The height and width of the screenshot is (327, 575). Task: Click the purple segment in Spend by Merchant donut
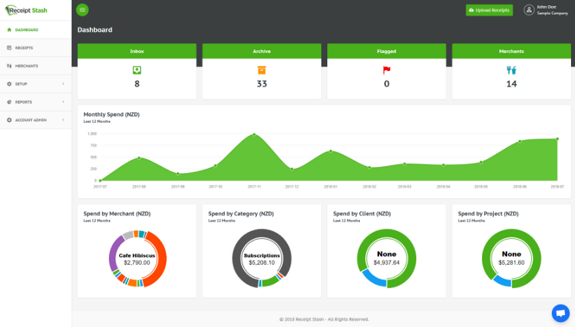pyautogui.click(x=113, y=255)
